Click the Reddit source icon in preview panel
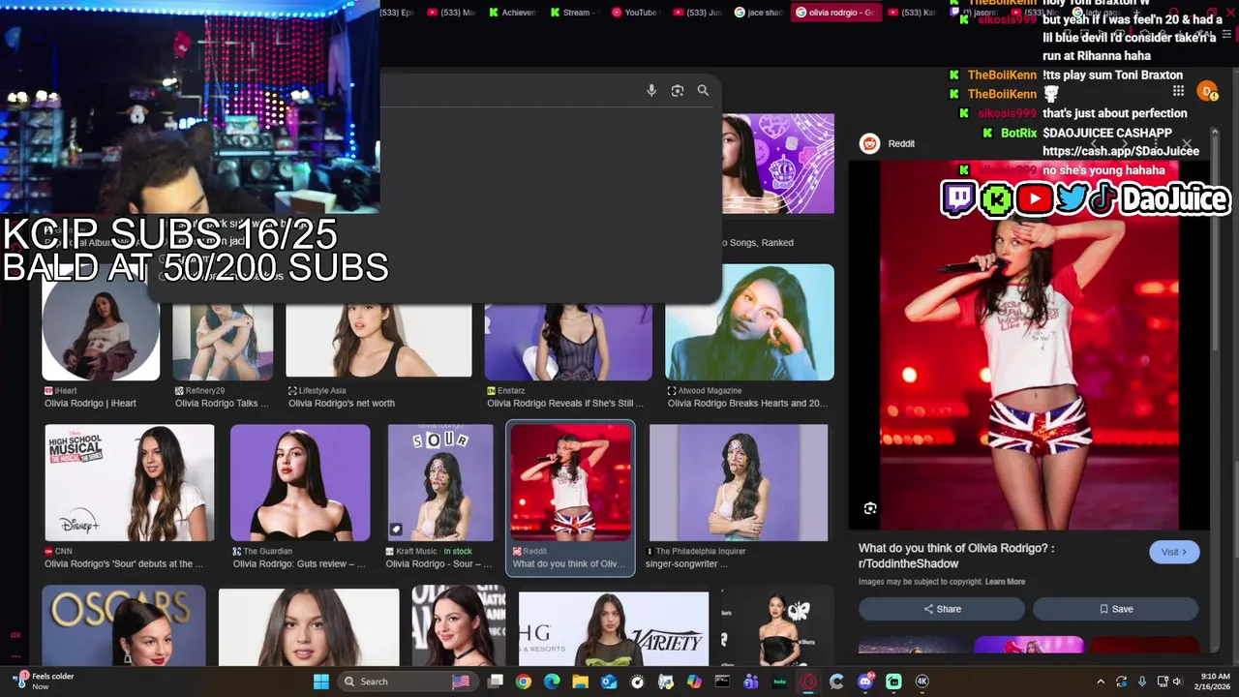1239x697 pixels. (x=869, y=143)
